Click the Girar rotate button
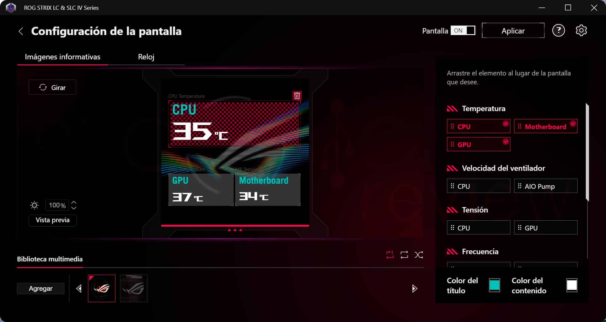 (x=52, y=87)
